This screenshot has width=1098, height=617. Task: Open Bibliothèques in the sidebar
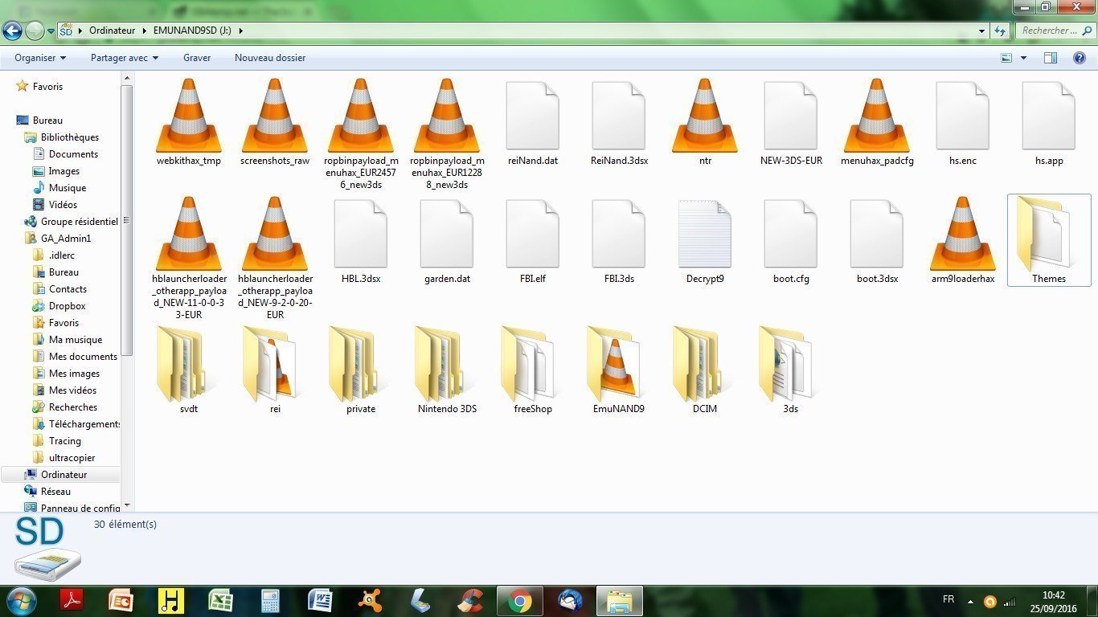(x=70, y=137)
